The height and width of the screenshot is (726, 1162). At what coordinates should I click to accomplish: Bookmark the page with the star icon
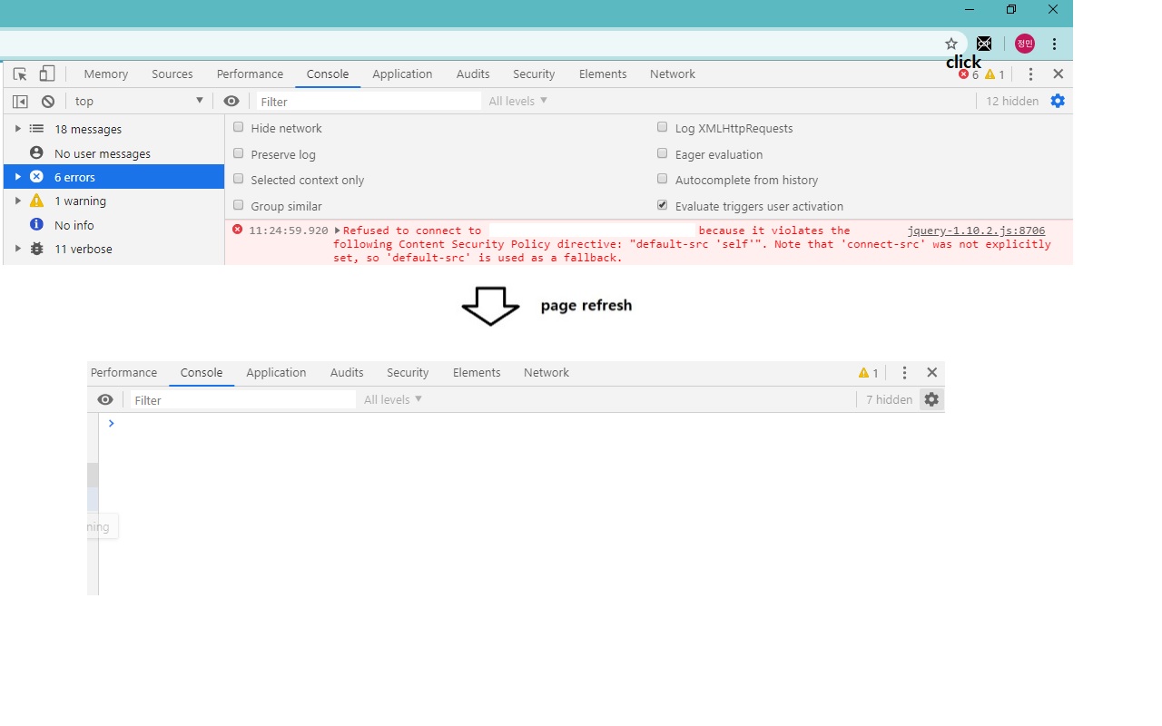click(x=950, y=43)
